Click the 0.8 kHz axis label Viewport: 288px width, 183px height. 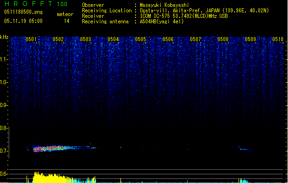(4, 128)
